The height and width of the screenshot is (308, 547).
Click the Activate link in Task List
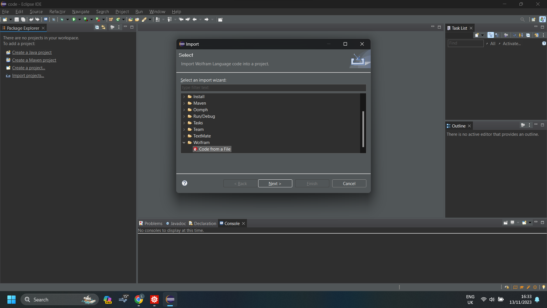coord(512,43)
